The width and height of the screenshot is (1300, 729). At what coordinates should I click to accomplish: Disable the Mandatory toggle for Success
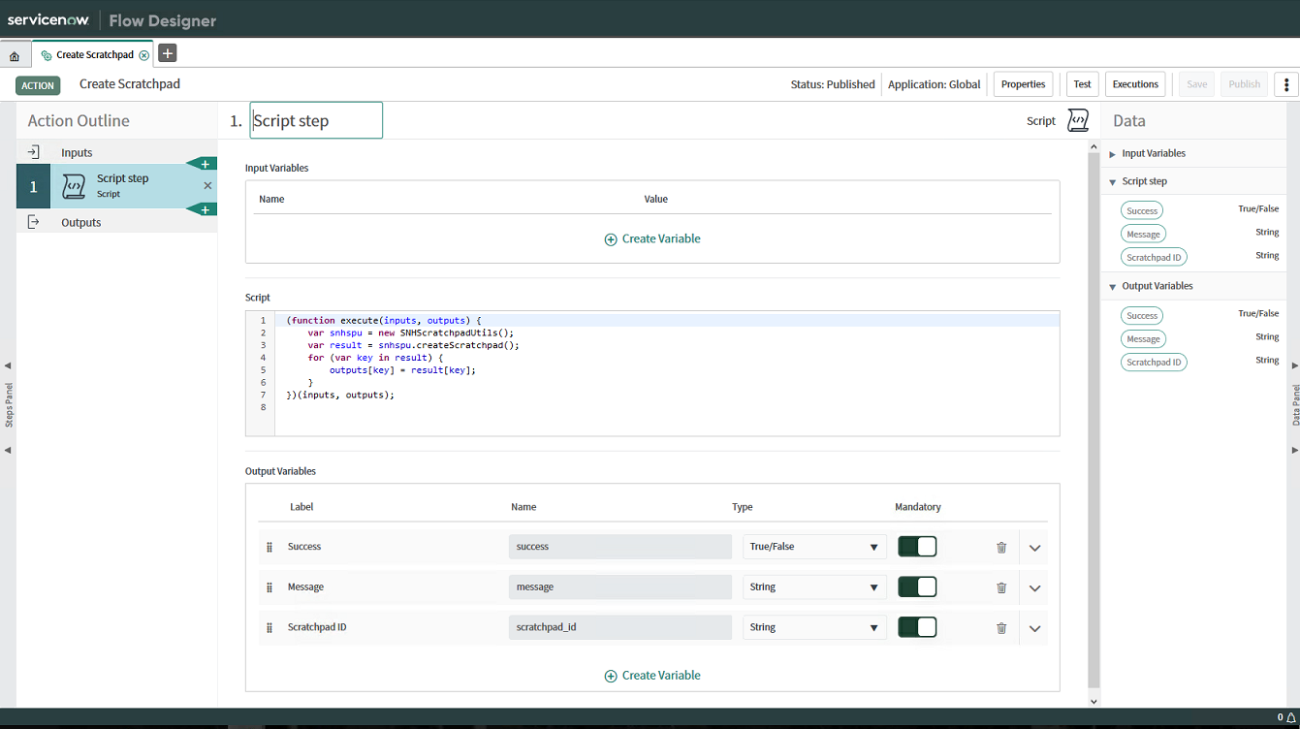pyautogui.click(x=916, y=546)
